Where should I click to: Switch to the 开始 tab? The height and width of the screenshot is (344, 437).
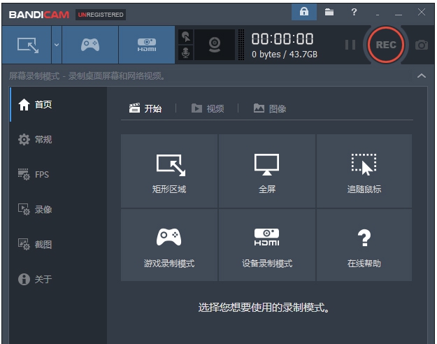point(145,108)
